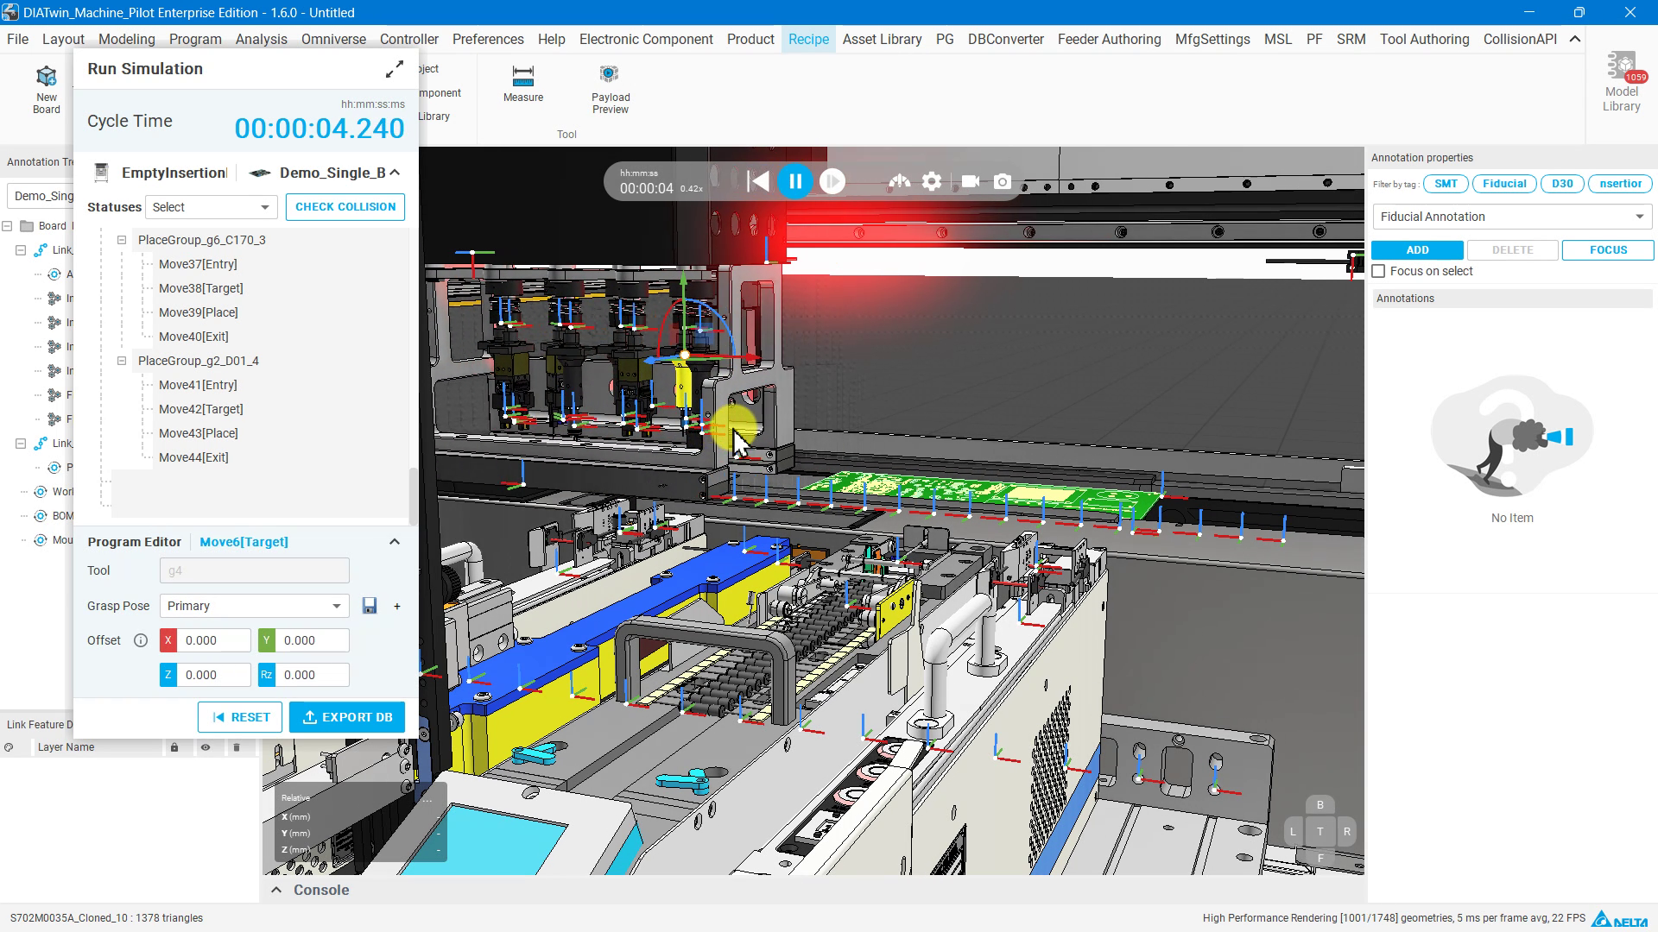
Task: Open the Model Library
Action: point(1621,83)
